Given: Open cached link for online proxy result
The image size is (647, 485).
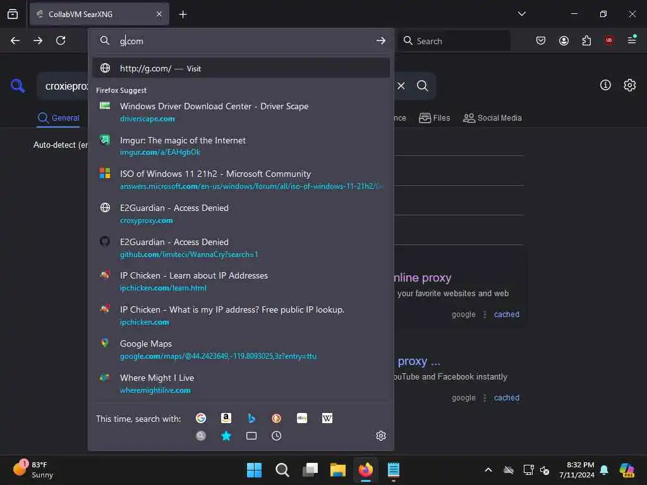Looking at the screenshot, I should click(506, 314).
